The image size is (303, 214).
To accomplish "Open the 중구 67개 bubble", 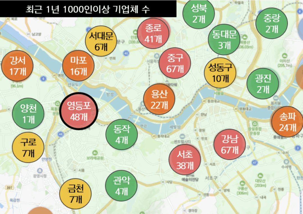I will click(175, 63).
